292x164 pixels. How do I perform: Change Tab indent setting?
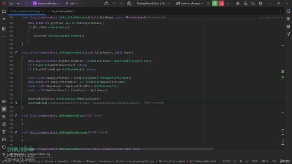pos(274,161)
